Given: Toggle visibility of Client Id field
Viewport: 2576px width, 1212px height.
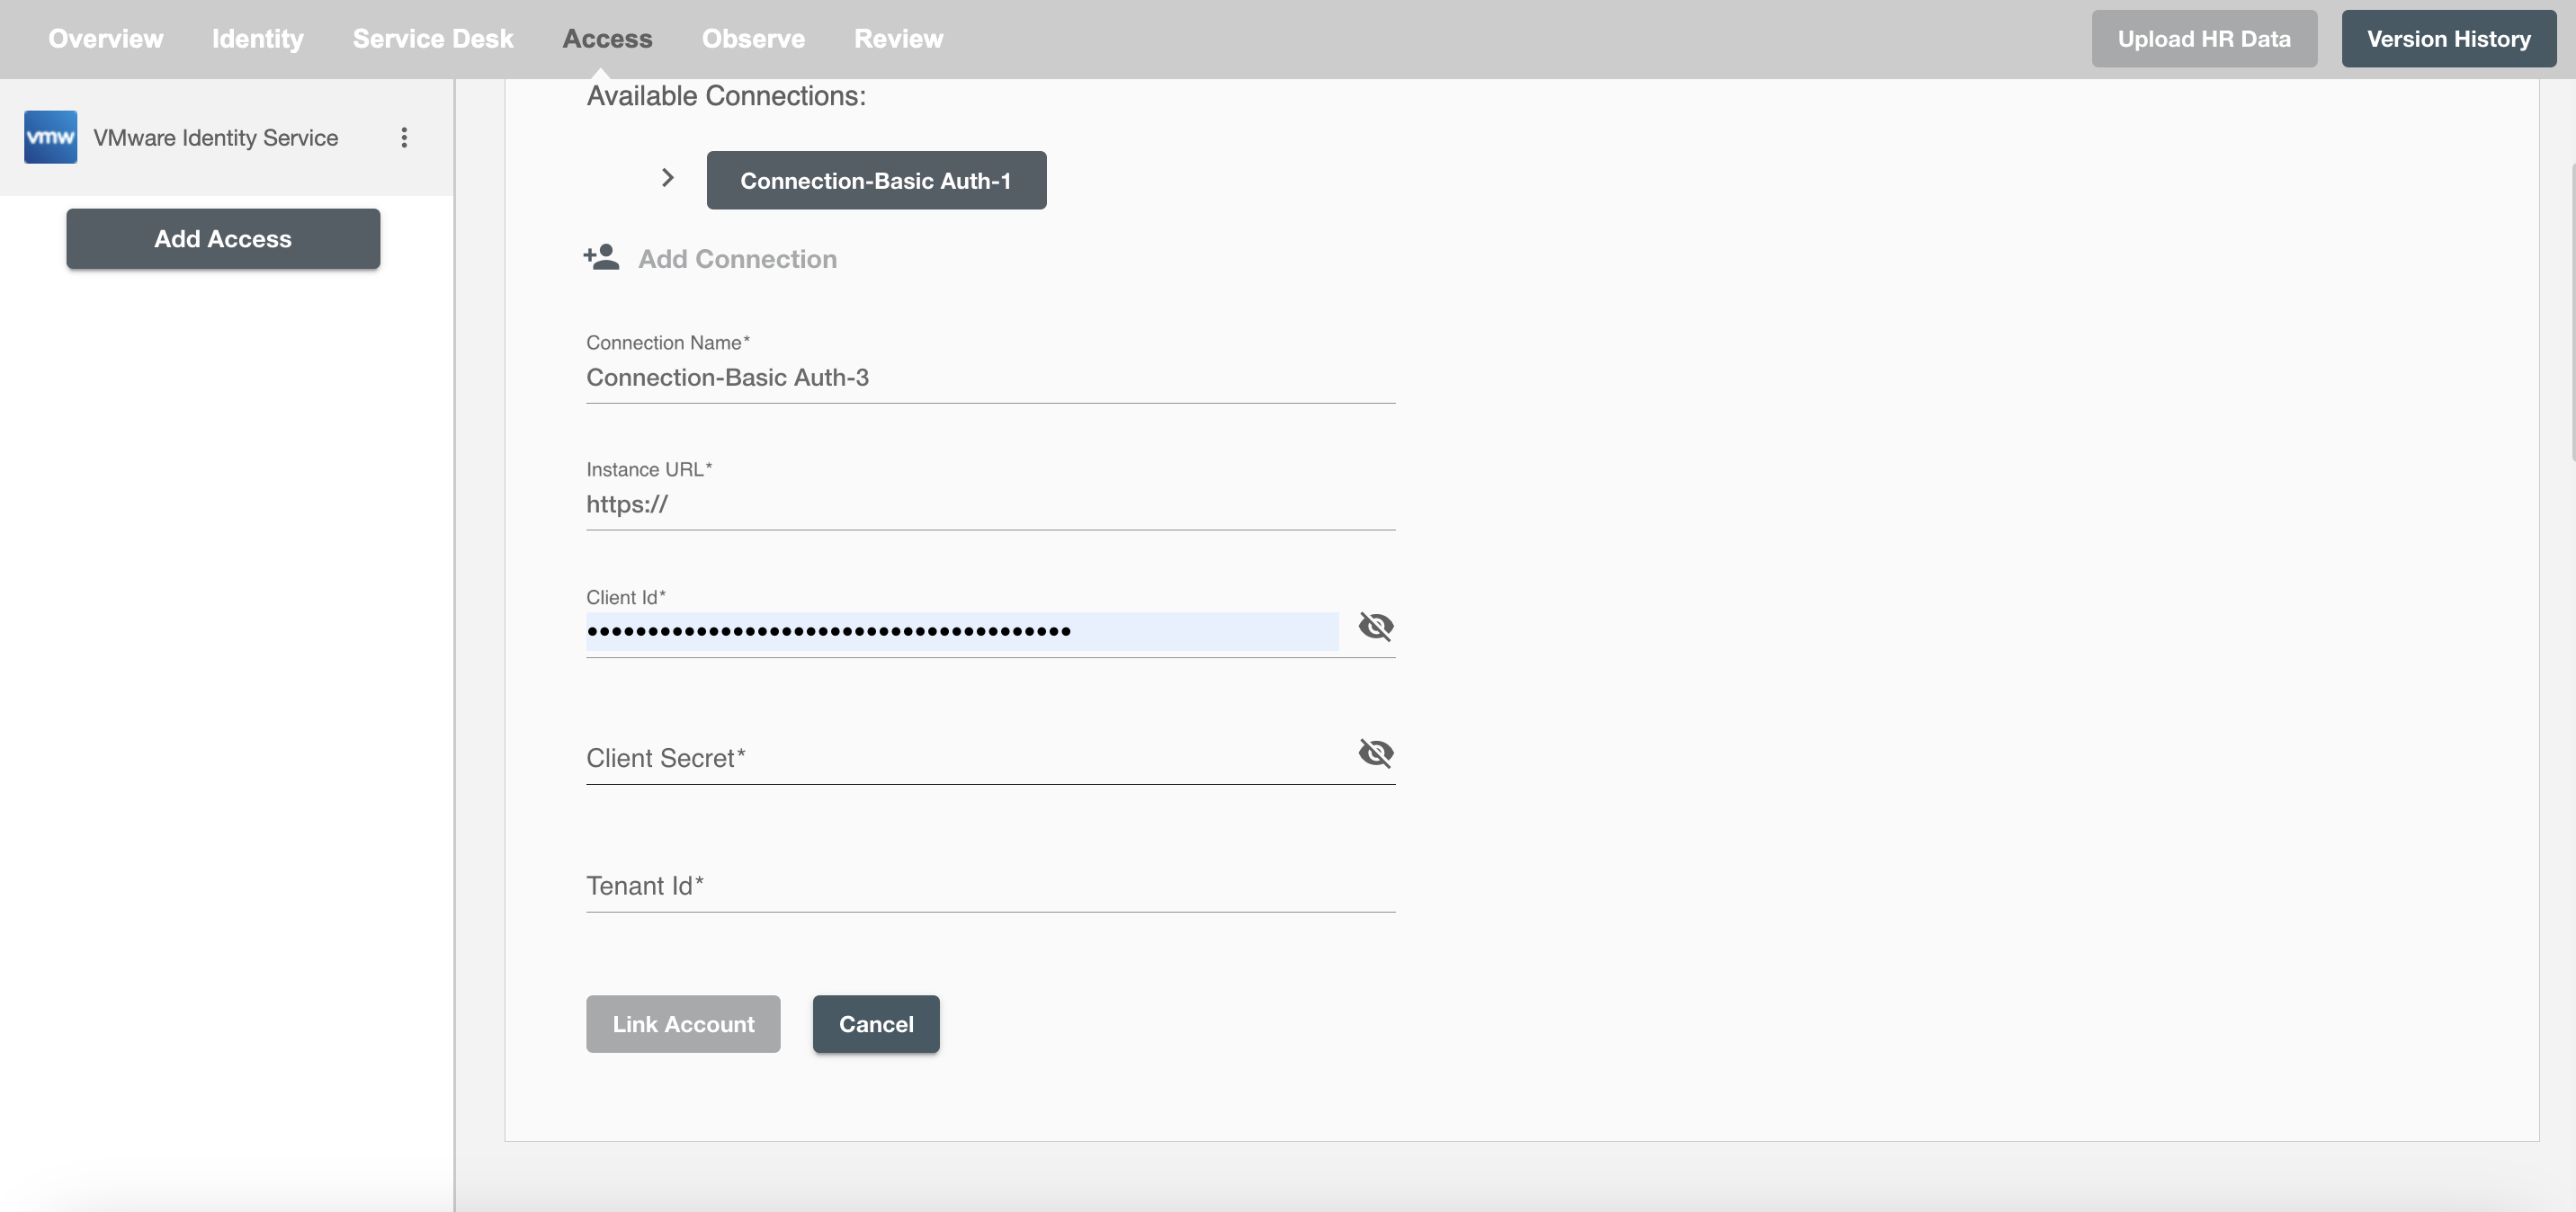Looking at the screenshot, I should (1375, 626).
